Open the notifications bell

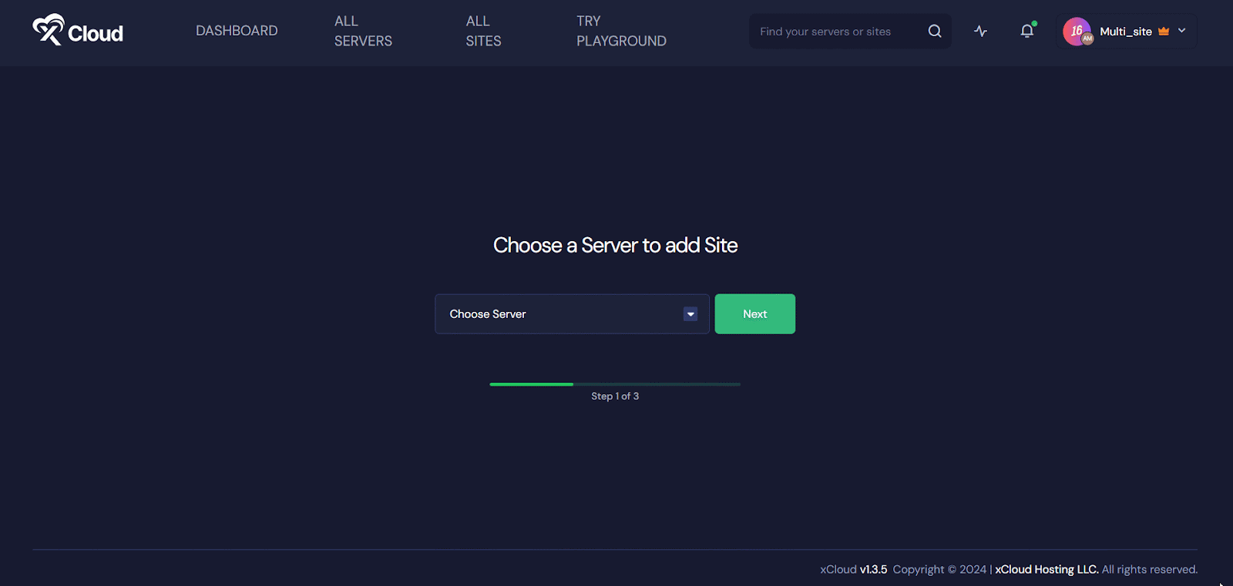click(x=1026, y=32)
